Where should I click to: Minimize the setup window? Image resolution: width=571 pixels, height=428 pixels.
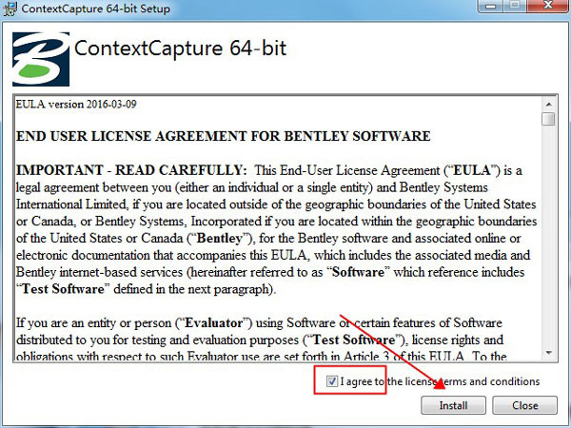pos(491,6)
